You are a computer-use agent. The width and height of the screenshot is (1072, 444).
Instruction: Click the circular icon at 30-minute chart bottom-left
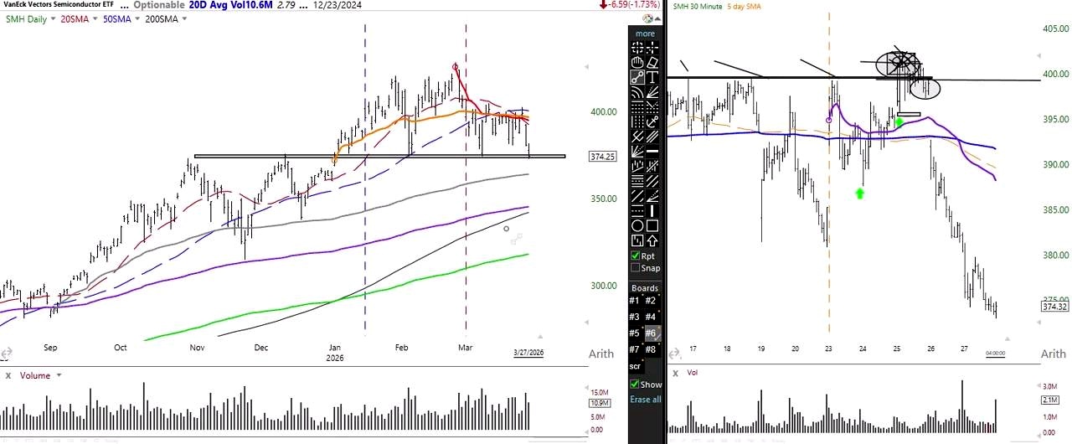674,354
